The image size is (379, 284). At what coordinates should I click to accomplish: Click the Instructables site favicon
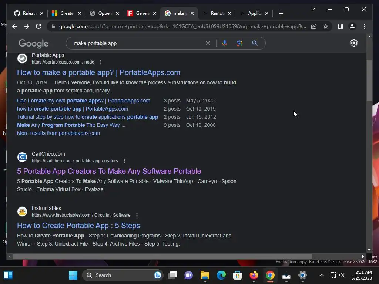tap(22, 212)
